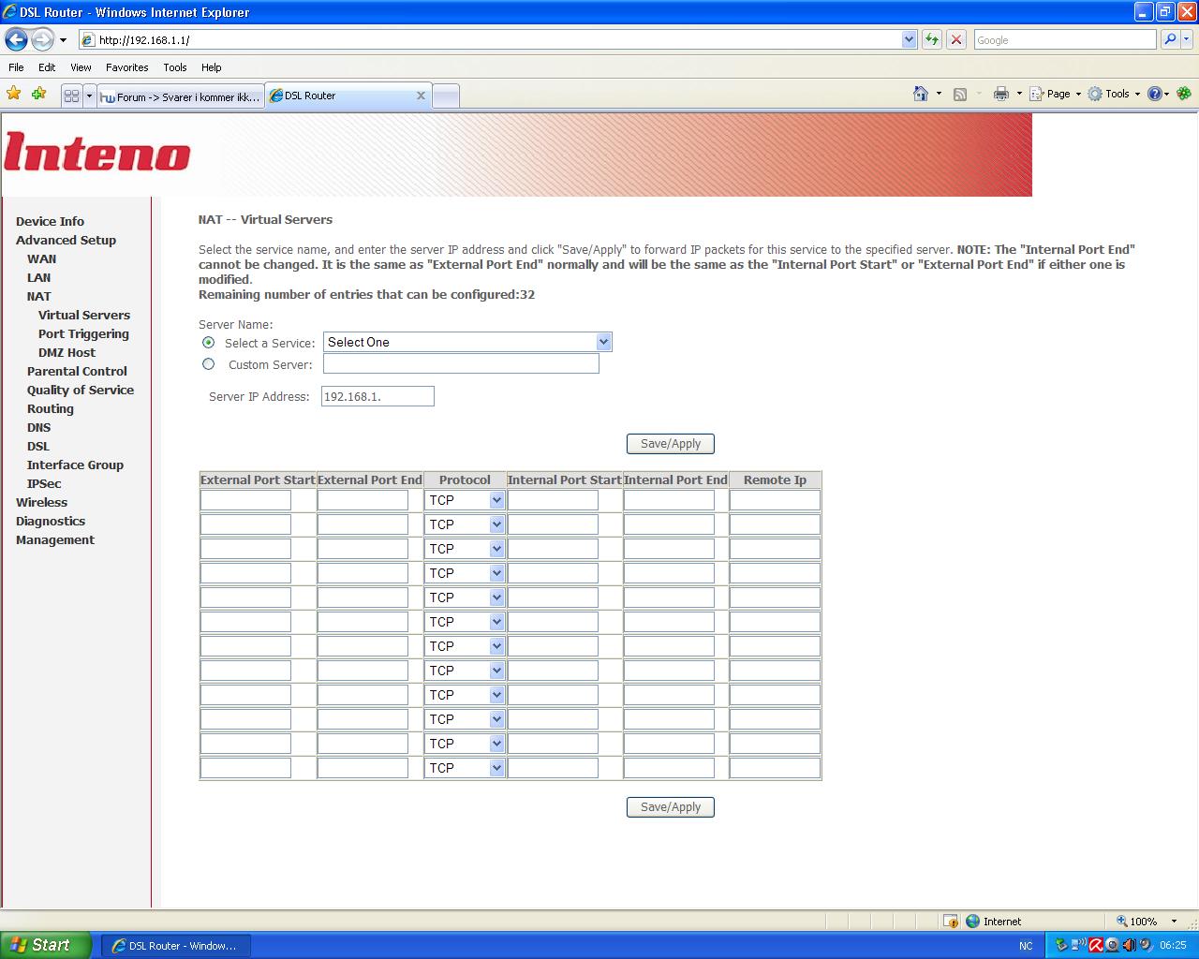1199x959 pixels.
Task: Open Interface Group in sidebar
Action: click(x=75, y=465)
